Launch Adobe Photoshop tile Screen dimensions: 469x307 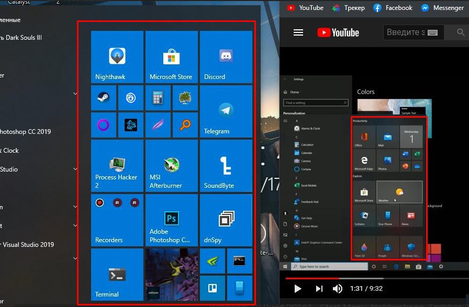[x=171, y=220]
